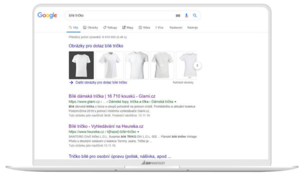Open Nastavení options
The image size is (302, 176).
pos(176,28)
